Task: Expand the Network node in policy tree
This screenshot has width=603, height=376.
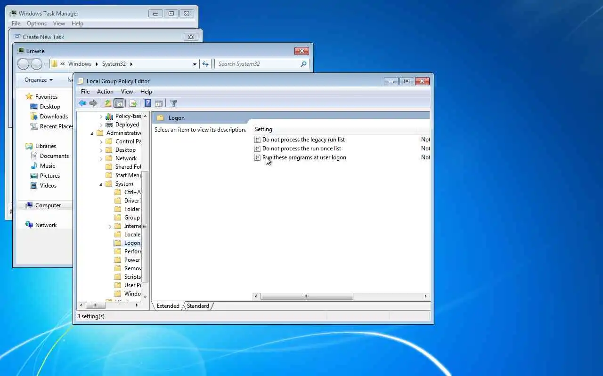Action: click(x=101, y=158)
